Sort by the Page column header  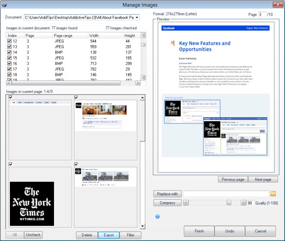tap(38, 36)
